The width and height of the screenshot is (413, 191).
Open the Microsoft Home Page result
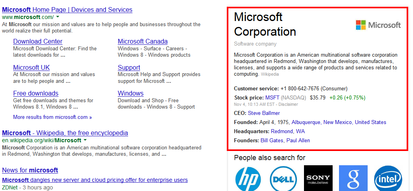coord(67,10)
